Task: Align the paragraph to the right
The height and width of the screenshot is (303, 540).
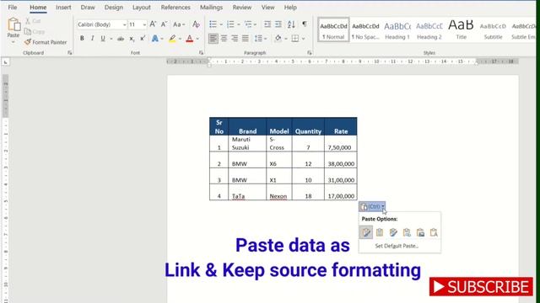Action: click(x=235, y=39)
